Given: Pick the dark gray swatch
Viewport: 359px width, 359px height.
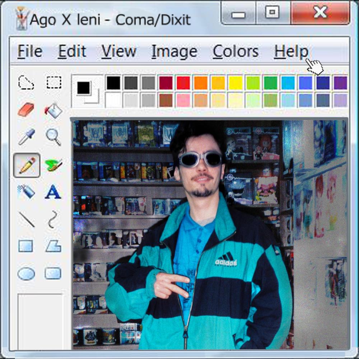Looking at the screenshot, I should (x=131, y=83).
